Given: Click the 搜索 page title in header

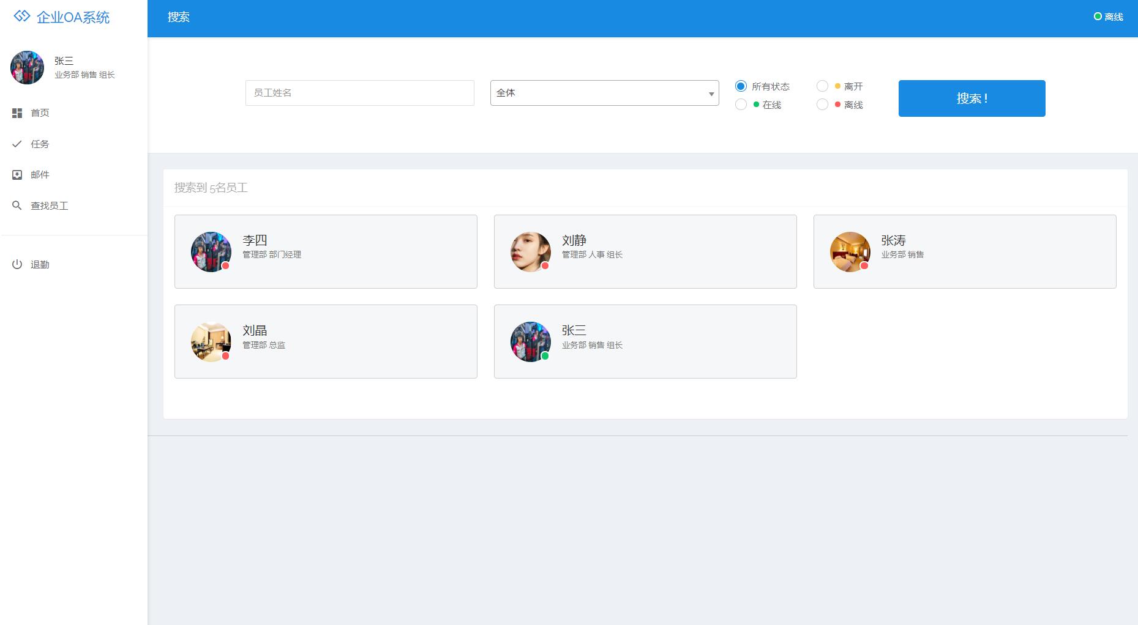Looking at the screenshot, I should tap(179, 17).
